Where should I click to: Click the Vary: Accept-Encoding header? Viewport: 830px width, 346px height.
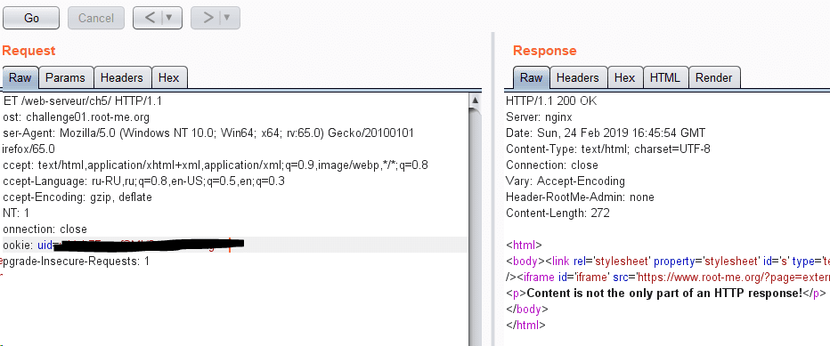tap(566, 181)
